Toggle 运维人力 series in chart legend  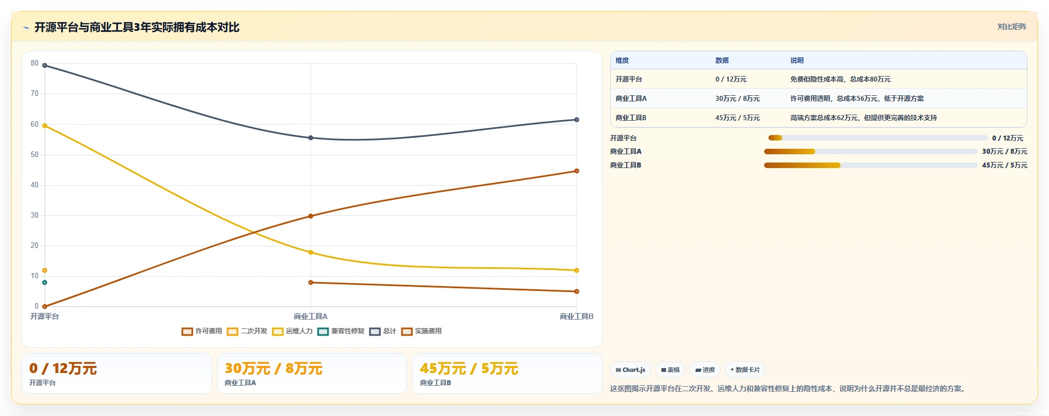pos(292,331)
